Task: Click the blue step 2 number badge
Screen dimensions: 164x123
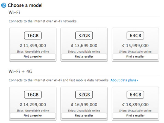Action: pos(4,5)
